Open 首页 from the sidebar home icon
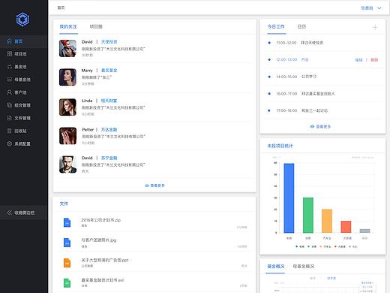 (x=9, y=41)
